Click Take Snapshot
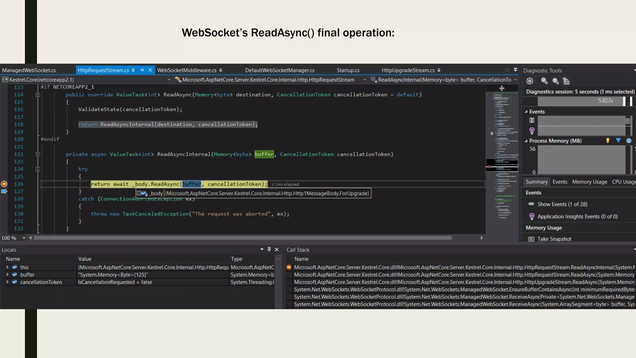This screenshot has height=358, width=636. coord(554,239)
